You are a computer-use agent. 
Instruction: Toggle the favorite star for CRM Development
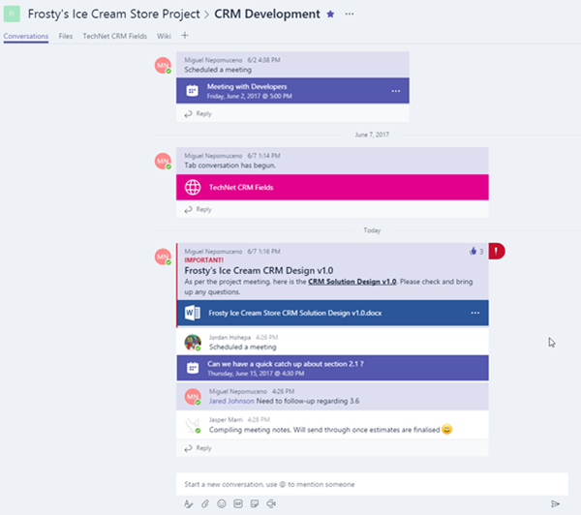331,15
